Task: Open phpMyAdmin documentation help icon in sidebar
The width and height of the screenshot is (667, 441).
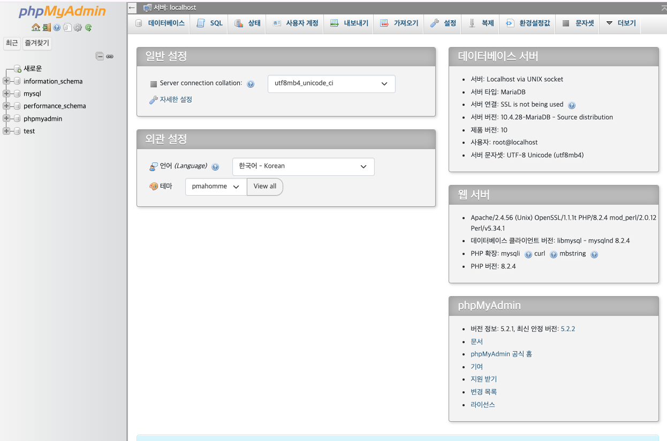Action: point(57,27)
